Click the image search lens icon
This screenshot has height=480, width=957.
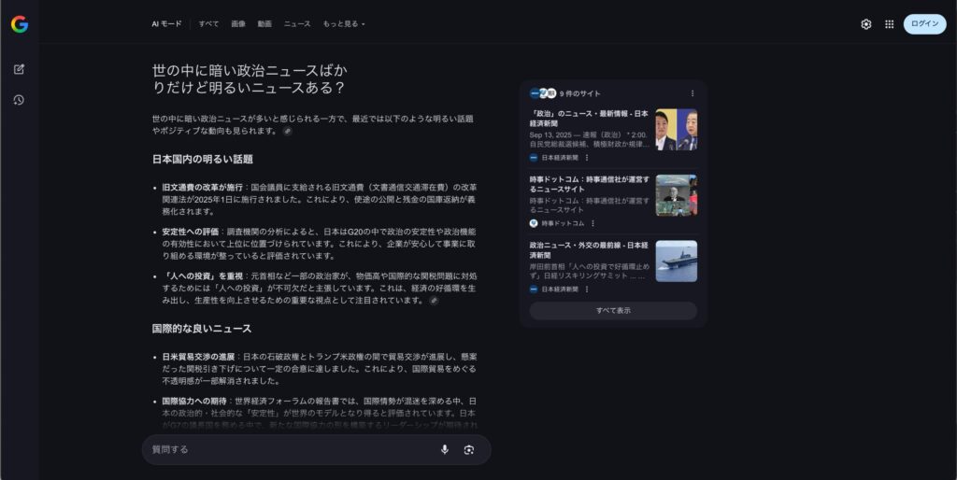click(468, 449)
